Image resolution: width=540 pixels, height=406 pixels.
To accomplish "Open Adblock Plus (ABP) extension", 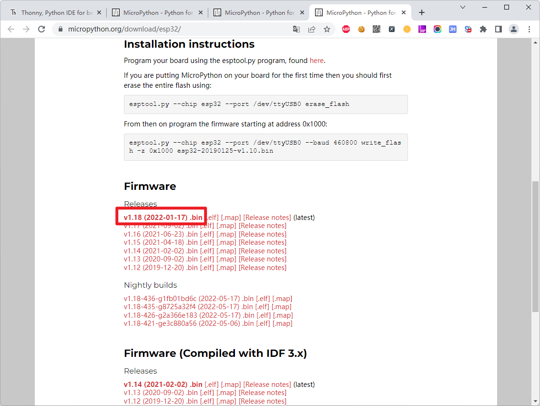I will (346, 29).
